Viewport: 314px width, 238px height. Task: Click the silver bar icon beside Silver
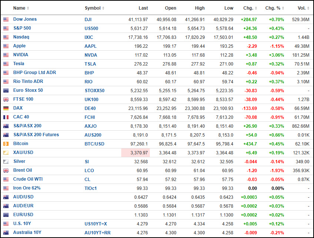coord(6,162)
